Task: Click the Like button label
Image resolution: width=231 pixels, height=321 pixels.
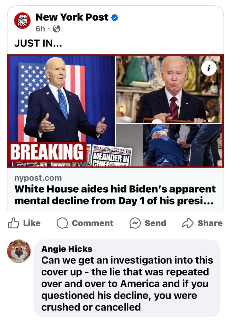Action: [x=32, y=223]
